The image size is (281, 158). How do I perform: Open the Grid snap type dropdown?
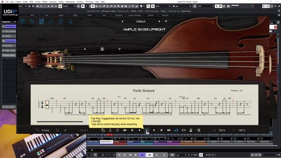(163, 6)
